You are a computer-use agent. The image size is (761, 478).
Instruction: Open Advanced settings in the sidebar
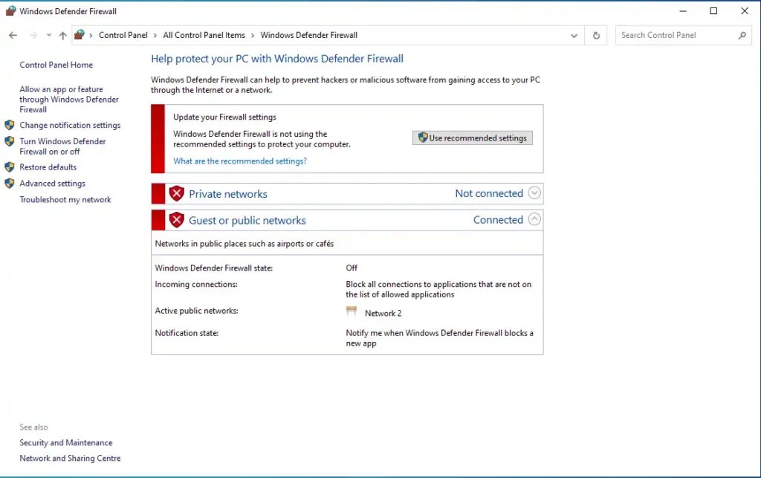tap(52, 184)
